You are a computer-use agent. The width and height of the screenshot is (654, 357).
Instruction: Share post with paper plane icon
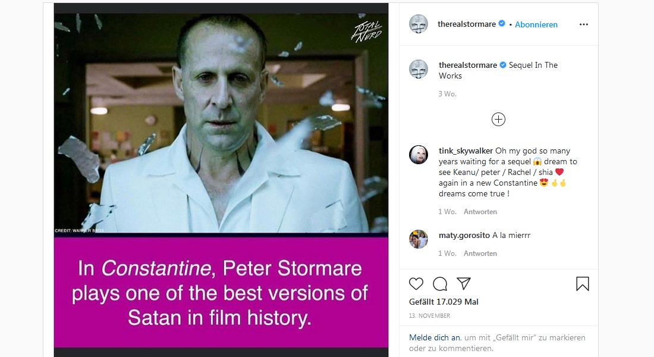[x=464, y=284]
